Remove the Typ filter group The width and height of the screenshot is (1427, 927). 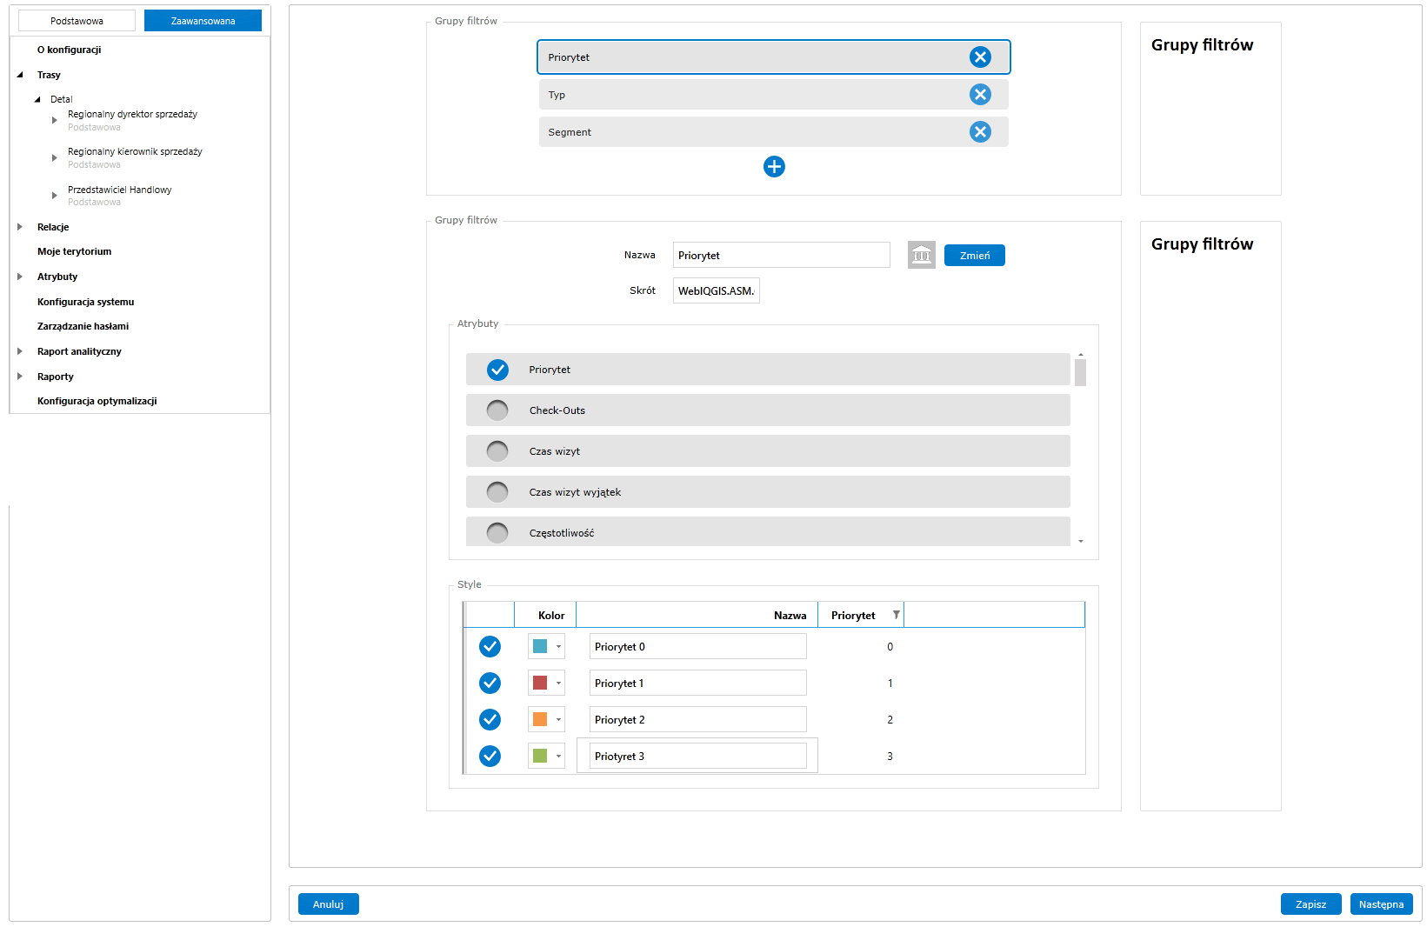pyautogui.click(x=980, y=95)
